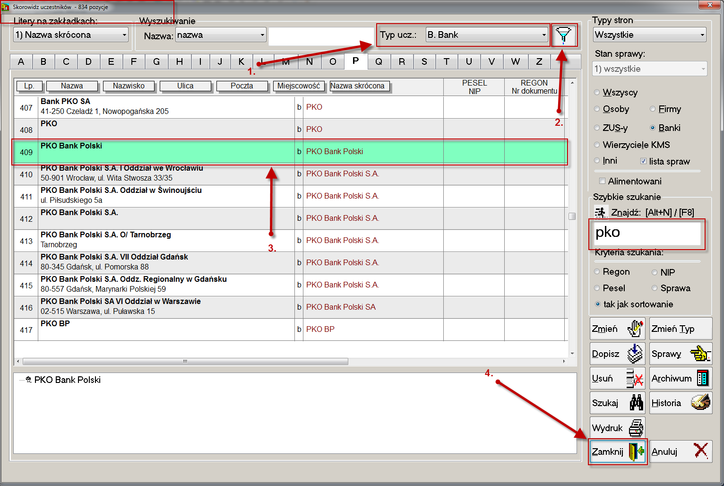The height and width of the screenshot is (486, 724).
Task: Select the ZUS-y radio button
Action: click(x=597, y=128)
